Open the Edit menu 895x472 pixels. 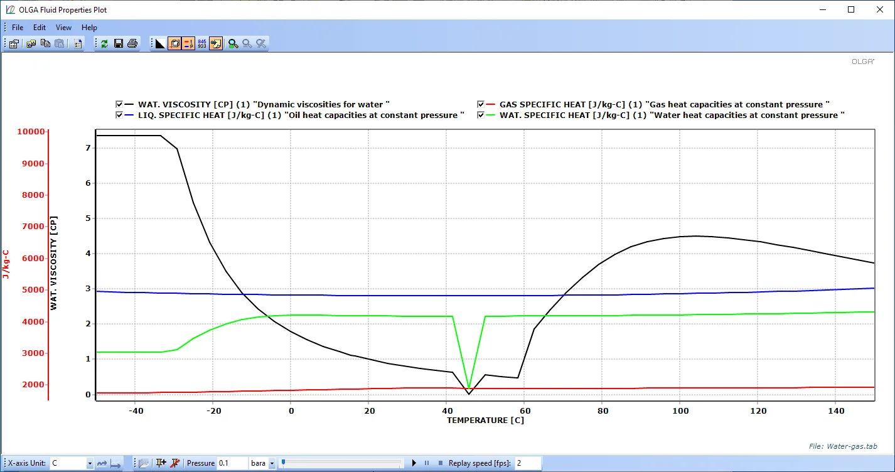point(40,28)
